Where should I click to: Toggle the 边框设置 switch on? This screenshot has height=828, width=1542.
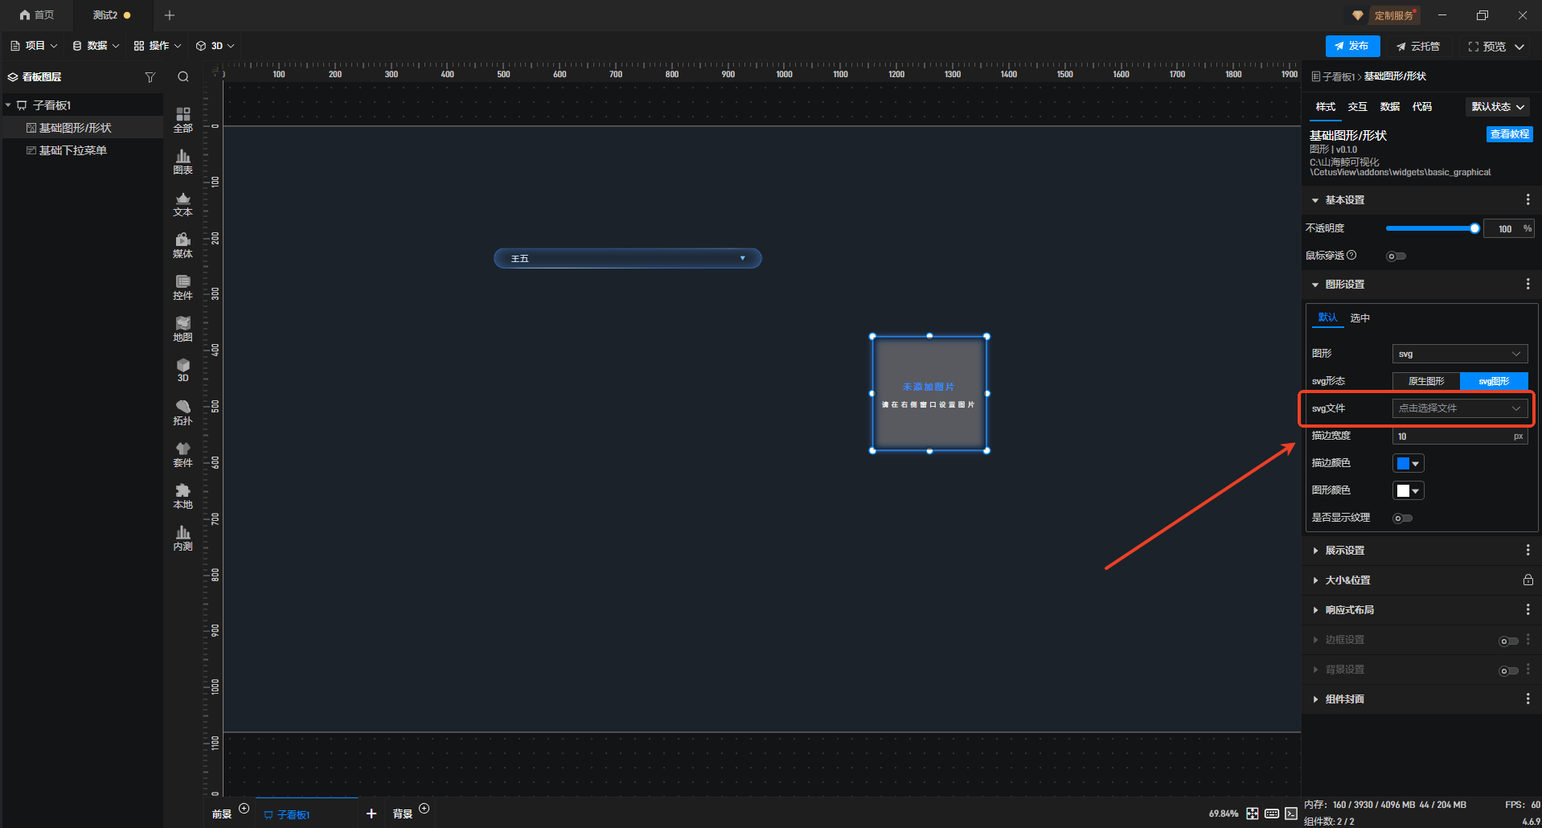click(1508, 641)
